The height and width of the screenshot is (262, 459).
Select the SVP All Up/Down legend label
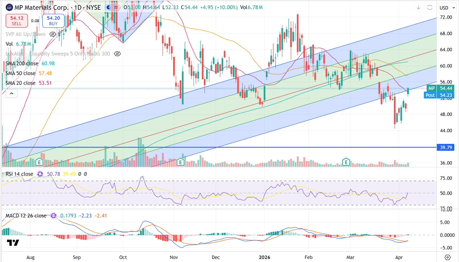pyautogui.click(x=26, y=34)
